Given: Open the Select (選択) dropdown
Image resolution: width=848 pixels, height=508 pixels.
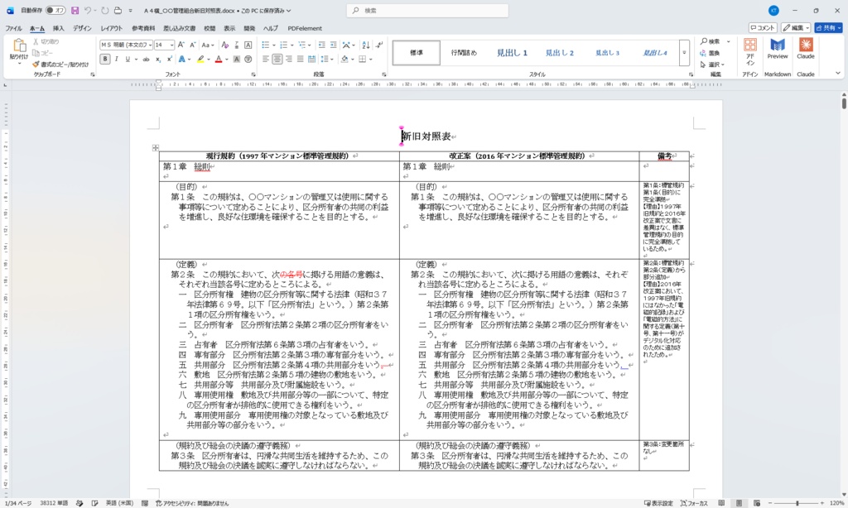Looking at the screenshot, I should coord(712,65).
